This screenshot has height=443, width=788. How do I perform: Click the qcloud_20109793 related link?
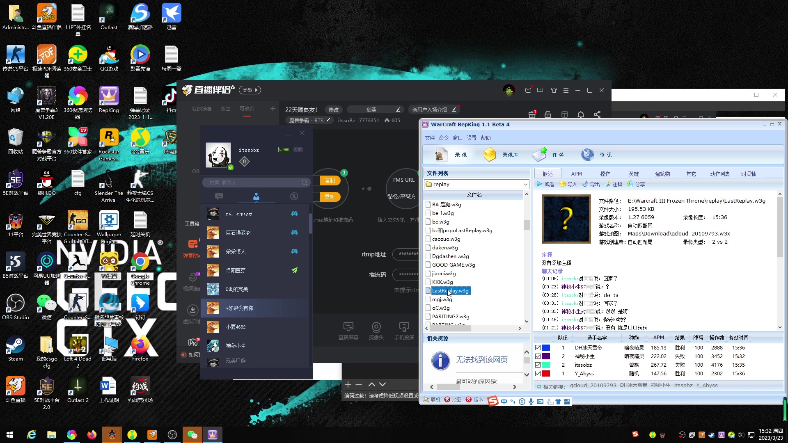[593, 386]
